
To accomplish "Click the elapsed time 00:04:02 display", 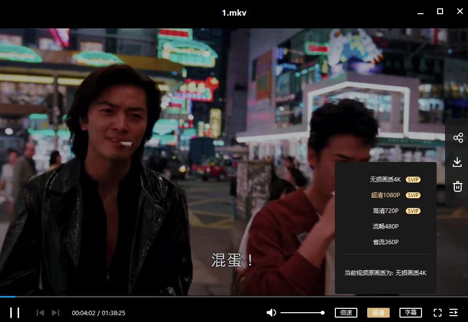I will click(84, 313).
